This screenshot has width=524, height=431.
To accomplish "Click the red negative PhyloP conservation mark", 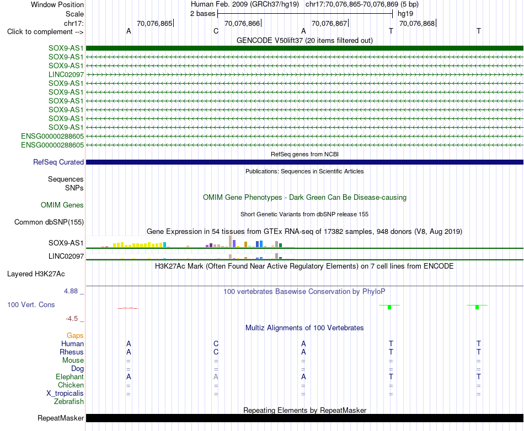I will click(127, 308).
